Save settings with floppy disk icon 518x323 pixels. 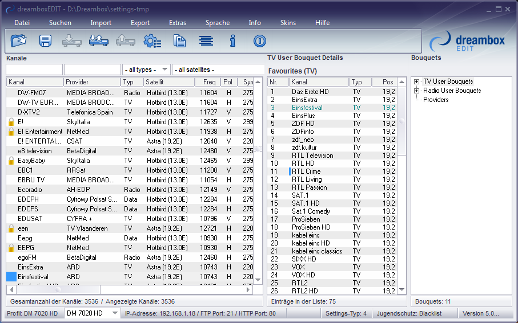45,41
